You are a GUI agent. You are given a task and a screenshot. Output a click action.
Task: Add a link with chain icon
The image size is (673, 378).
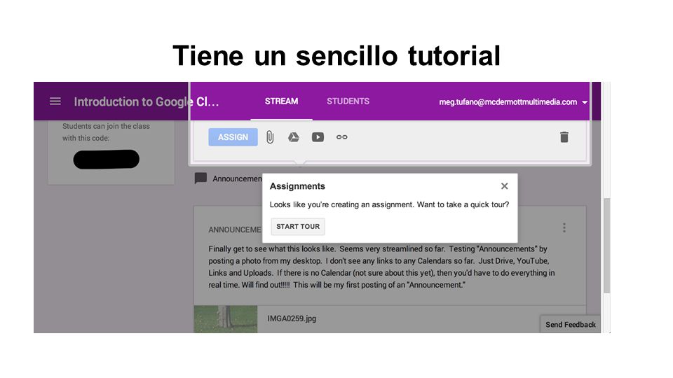coord(341,137)
